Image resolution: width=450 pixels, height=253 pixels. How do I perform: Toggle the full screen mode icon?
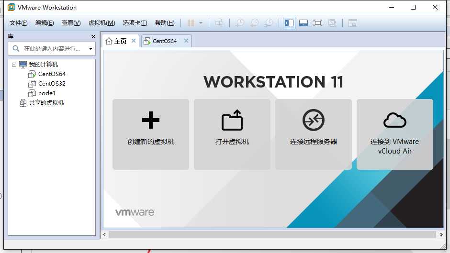click(x=318, y=23)
